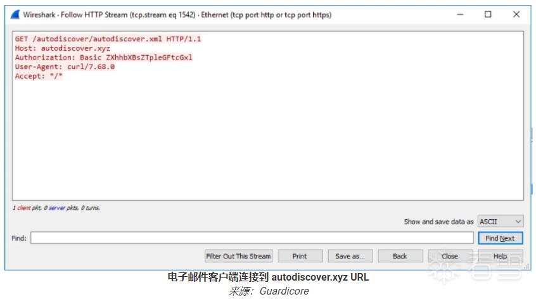This screenshot has height=299, width=536.
Task: Click the Authorization: Basic header line
Action: click(103, 58)
